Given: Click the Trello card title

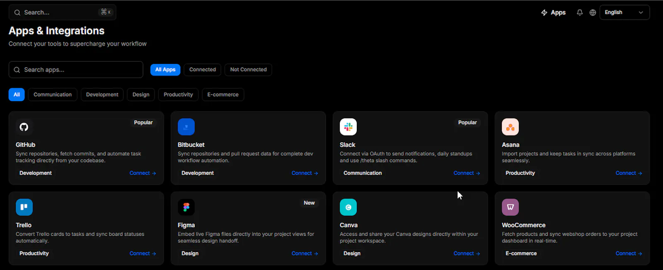Looking at the screenshot, I should point(24,225).
